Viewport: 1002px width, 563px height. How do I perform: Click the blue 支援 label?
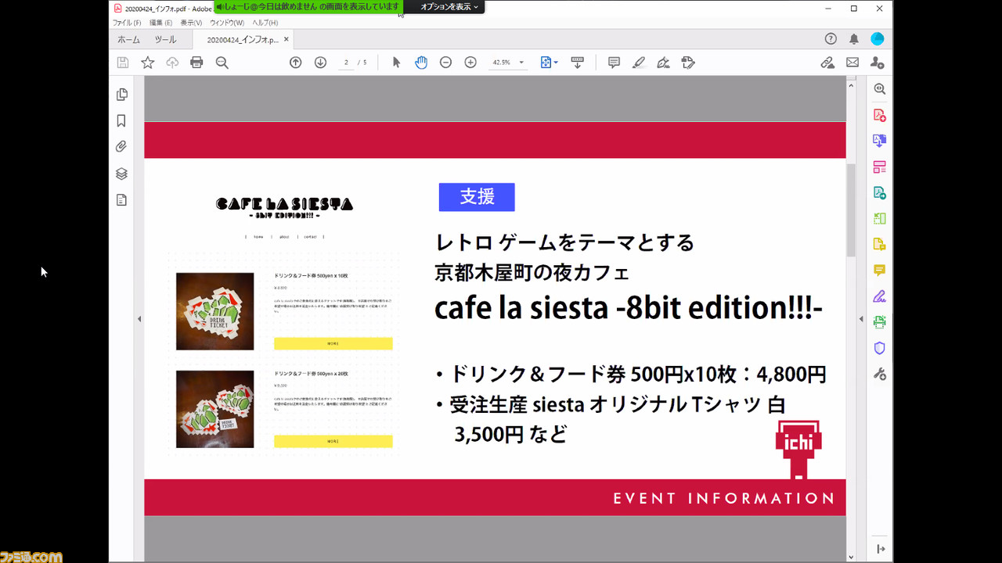tap(477, 197)
